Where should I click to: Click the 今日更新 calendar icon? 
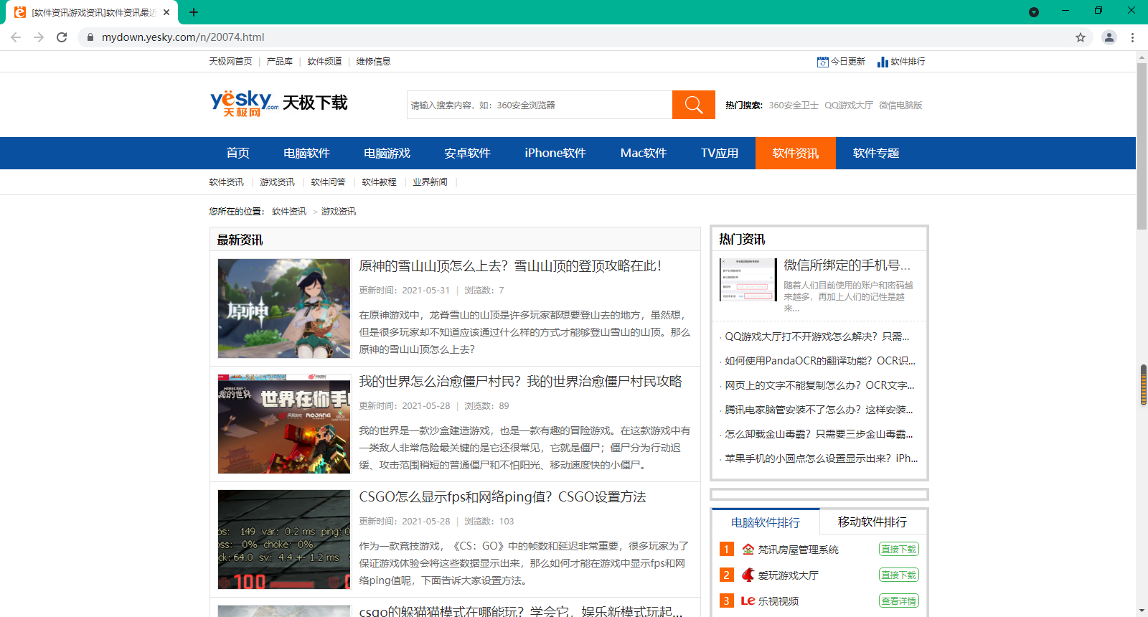tap(822, 62)
